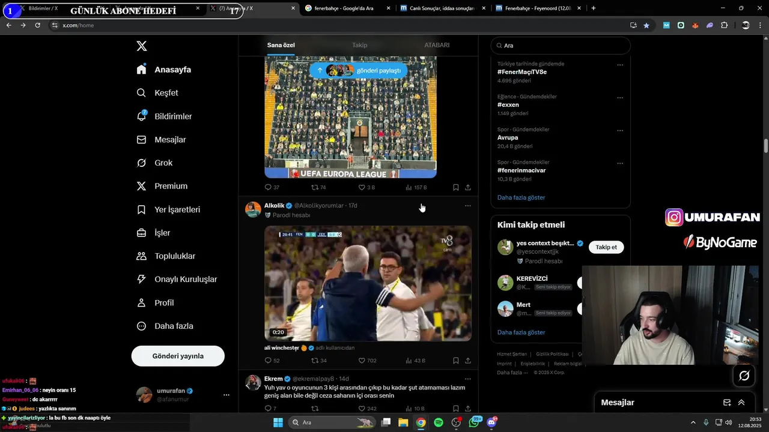The image size is (769, 432).
Task: Open Alkolik's profile avatar
Action: pyautogui.click(x=254, y=209)
